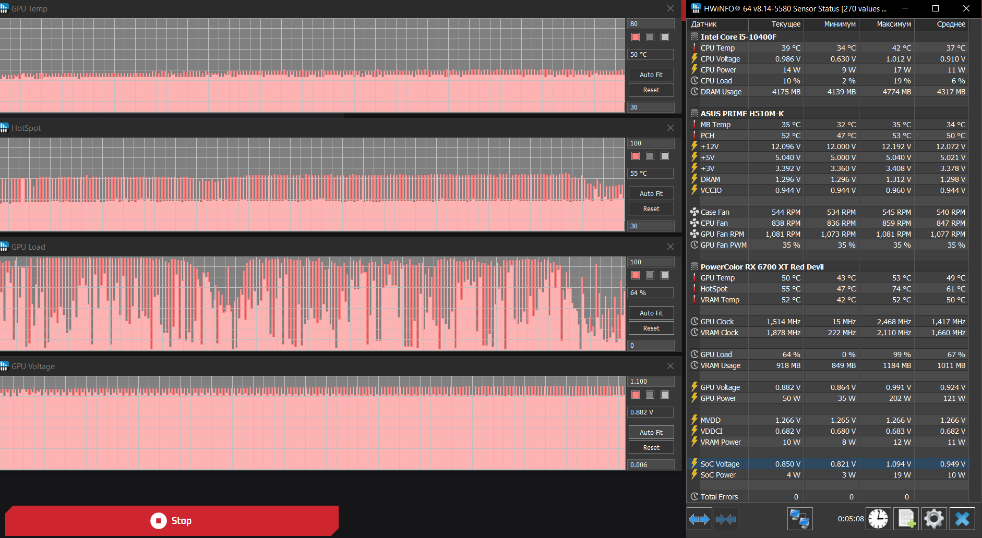
Task: Click the shrink columns arrows icon in HWiNFO toolbar
Action: [726, 519]
